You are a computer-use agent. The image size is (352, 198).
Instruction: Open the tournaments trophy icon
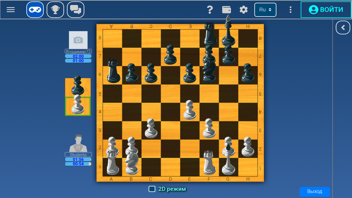(55, 9)
